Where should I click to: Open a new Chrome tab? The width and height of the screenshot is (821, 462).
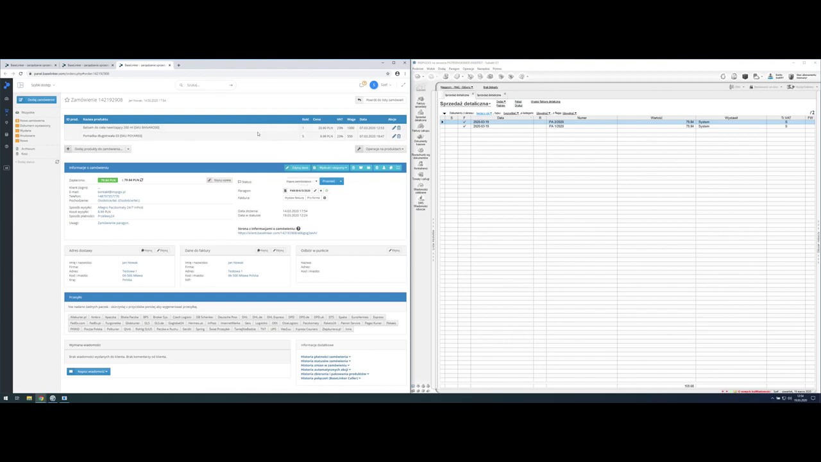pos(178,65)
